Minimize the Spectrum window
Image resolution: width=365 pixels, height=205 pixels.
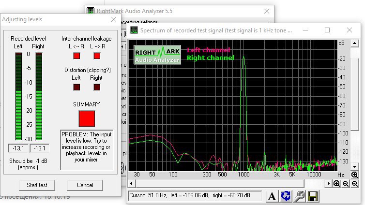305,30
